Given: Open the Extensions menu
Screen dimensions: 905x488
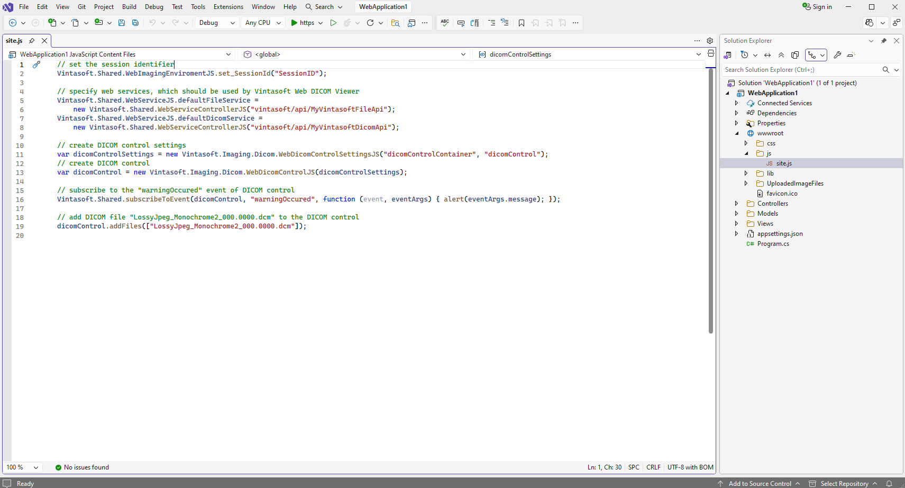Looking at the screenshot, I should point(228,7).
